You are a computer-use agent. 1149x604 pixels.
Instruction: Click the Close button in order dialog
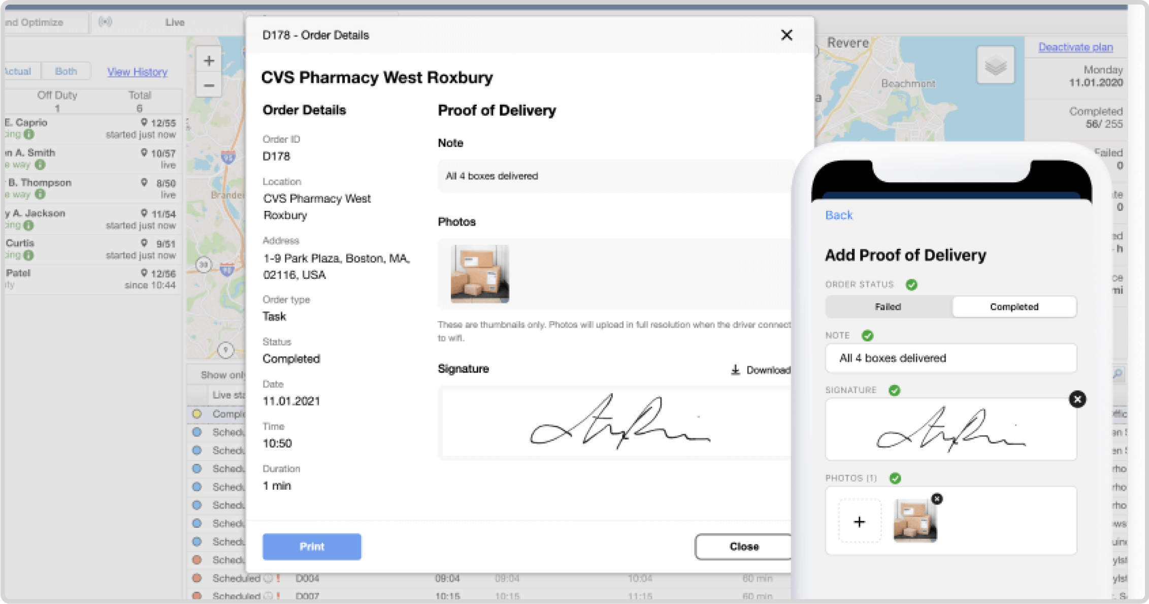743,547
